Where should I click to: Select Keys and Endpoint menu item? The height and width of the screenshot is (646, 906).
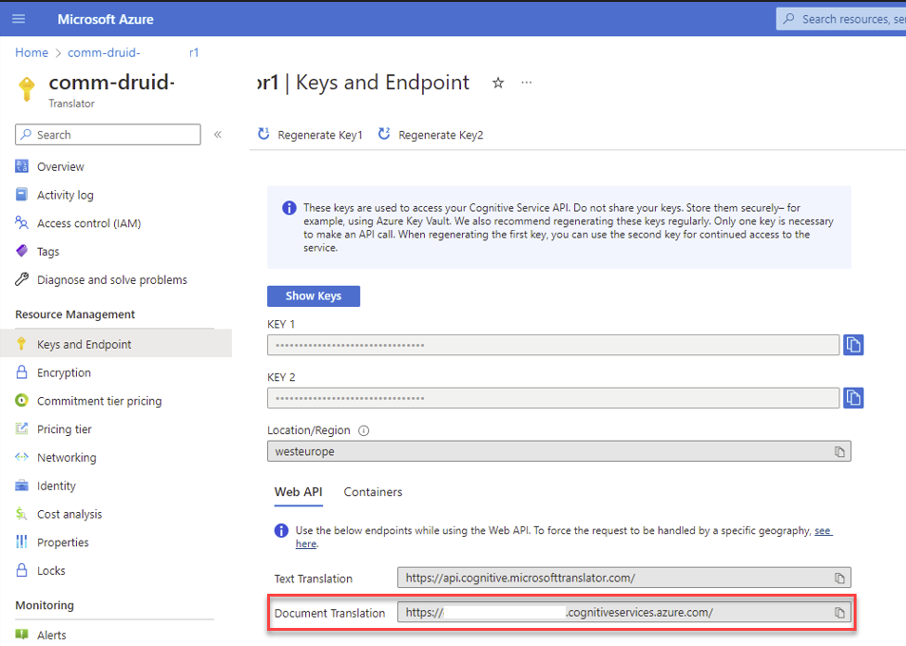(116, 344)
